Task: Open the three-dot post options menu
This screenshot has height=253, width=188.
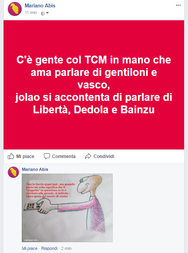Action: 178,5
